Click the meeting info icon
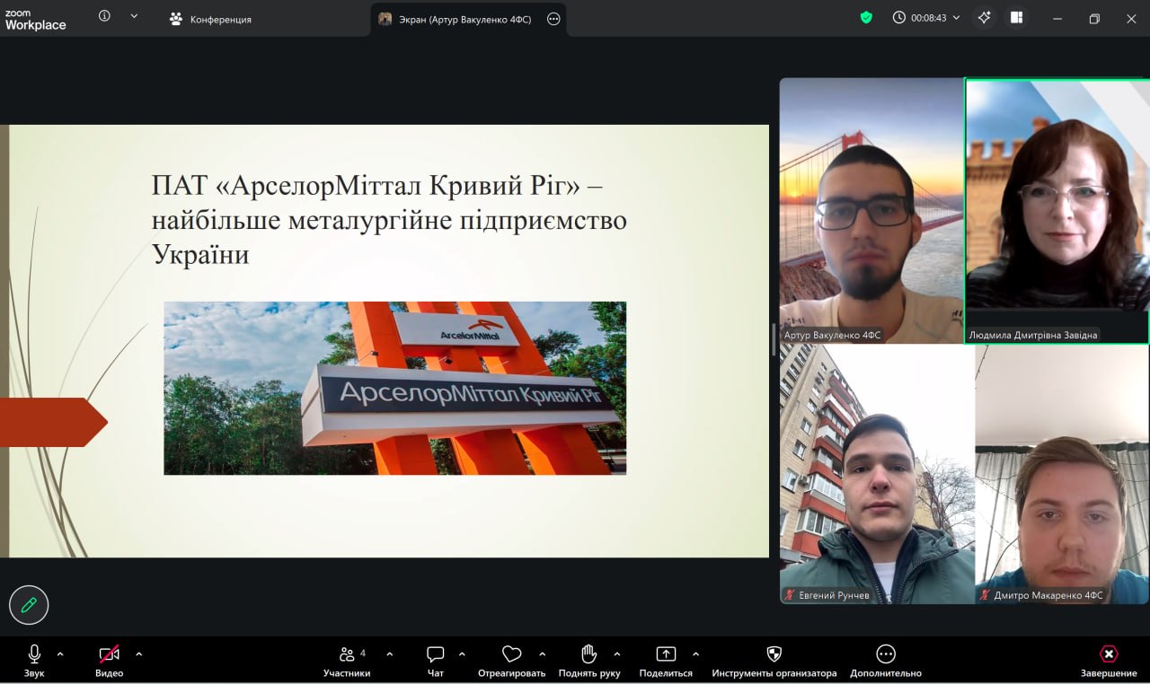Screen dimensions: 1150x684 click(105, 16)
